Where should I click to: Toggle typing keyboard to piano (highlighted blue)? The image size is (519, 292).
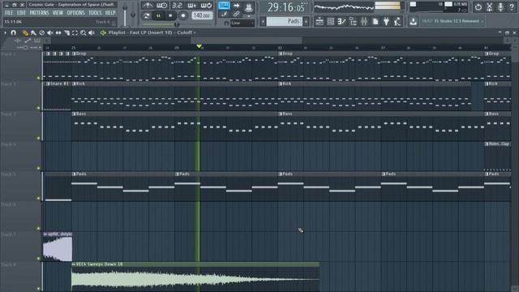tap(224, 6)
